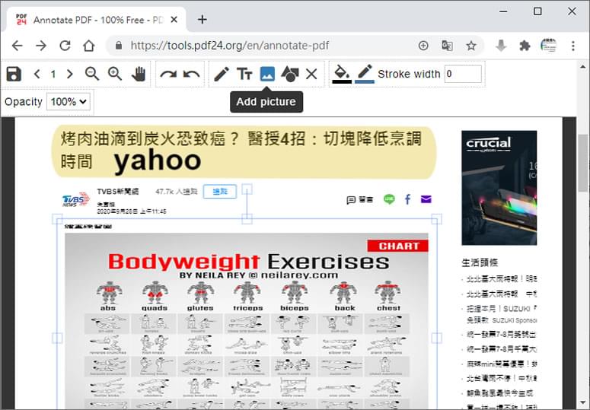Screen dimensions: 590x410
Task: Click the redo arrow
Action: click(x=167, y=74)
